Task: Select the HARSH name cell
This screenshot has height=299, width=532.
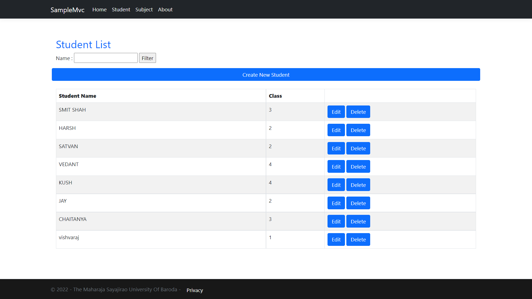Action: coord(161,130)
